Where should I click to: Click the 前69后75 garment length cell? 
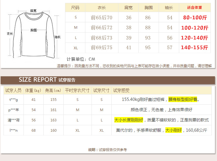(x=101, y=48)
